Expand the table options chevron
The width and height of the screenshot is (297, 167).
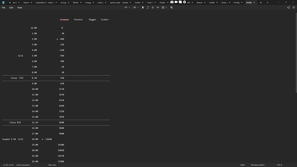click(x=166, y=8)
